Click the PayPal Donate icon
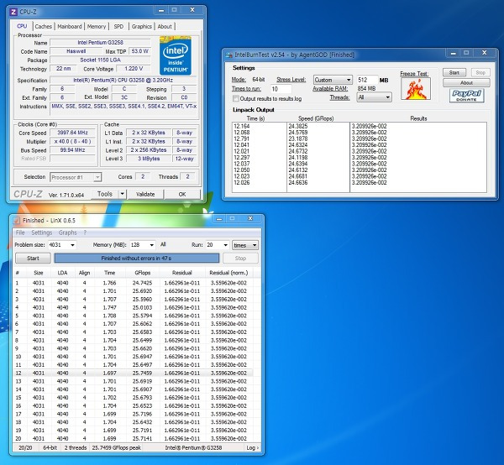The height and width of the screenshot is (465, 504). tap(467, 96)
